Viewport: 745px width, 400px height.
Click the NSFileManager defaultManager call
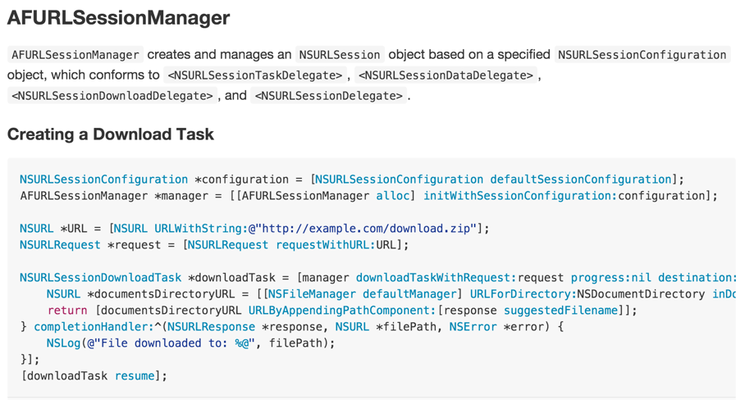362,294
